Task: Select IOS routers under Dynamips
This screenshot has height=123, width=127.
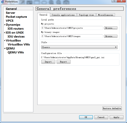Action: tap(15, 29)
